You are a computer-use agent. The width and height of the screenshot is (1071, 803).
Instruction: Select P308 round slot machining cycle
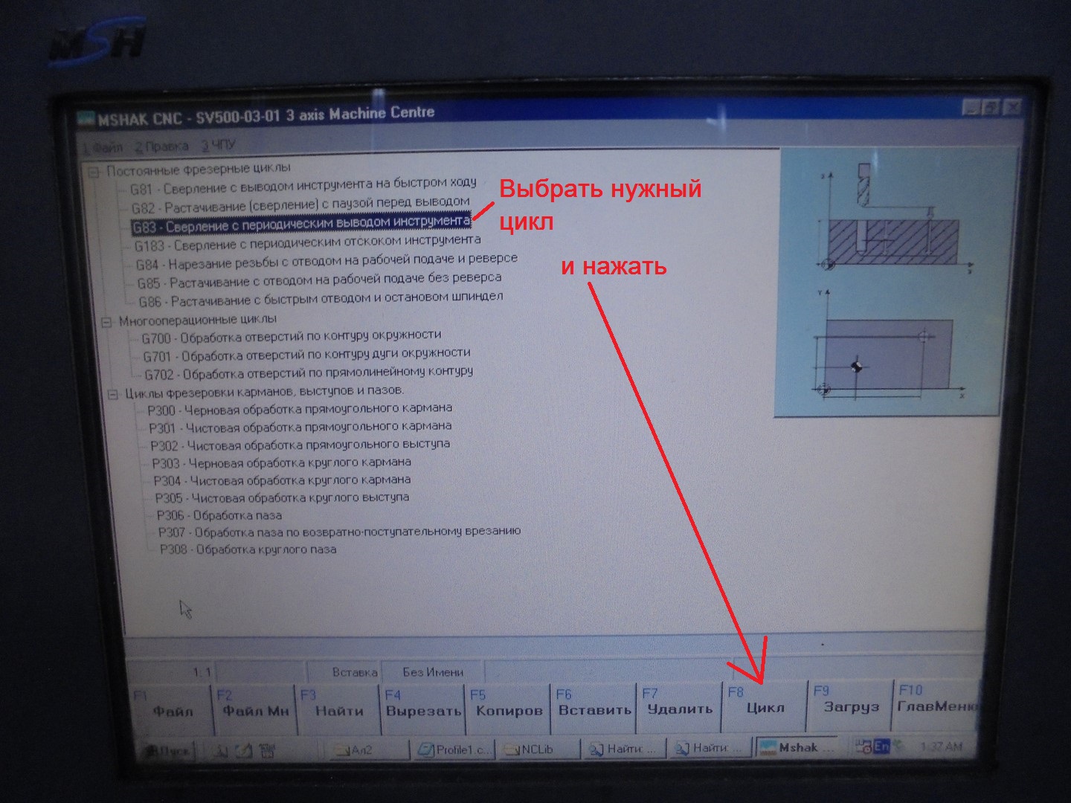[248, 549]
